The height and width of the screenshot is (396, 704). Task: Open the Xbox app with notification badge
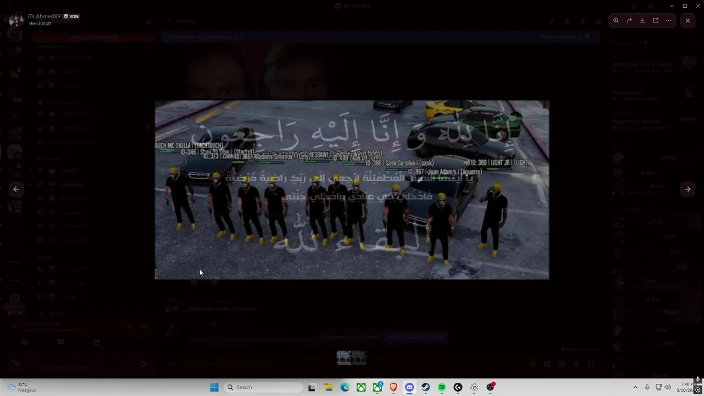377,387
